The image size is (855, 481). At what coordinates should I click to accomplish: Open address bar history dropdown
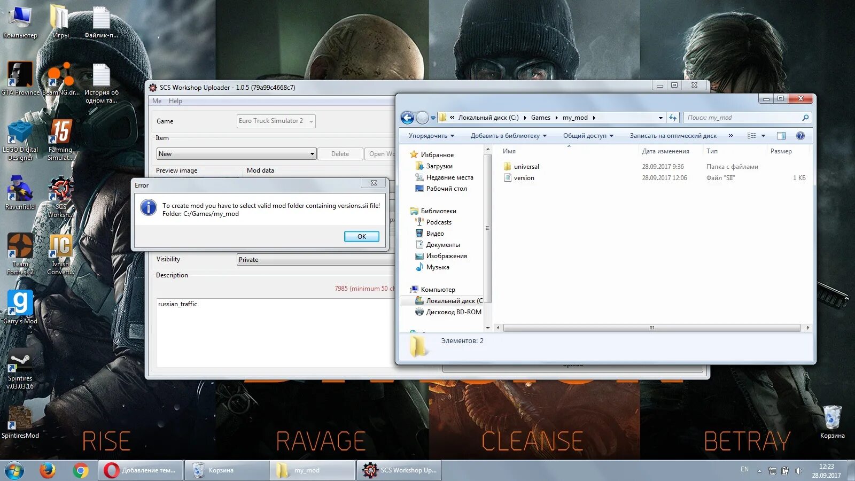660,118
